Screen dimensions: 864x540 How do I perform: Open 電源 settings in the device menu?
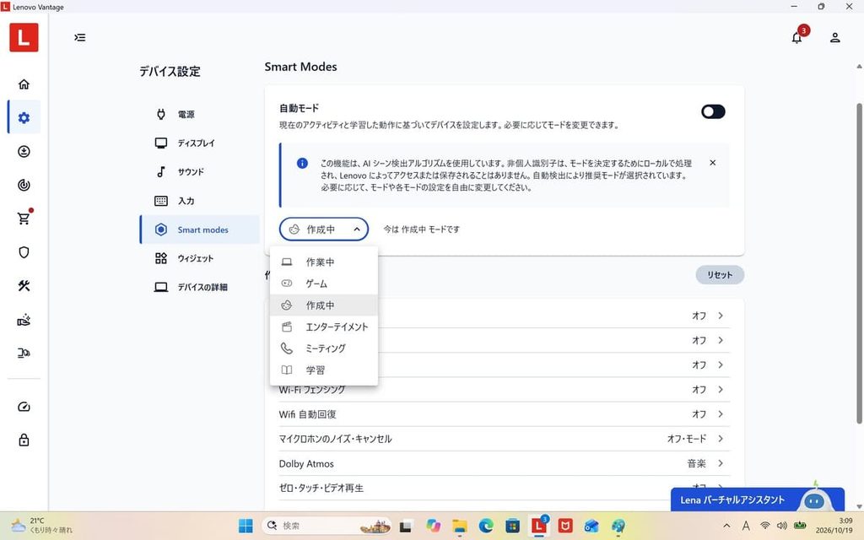pyautogui.click(x=199, y=114)
